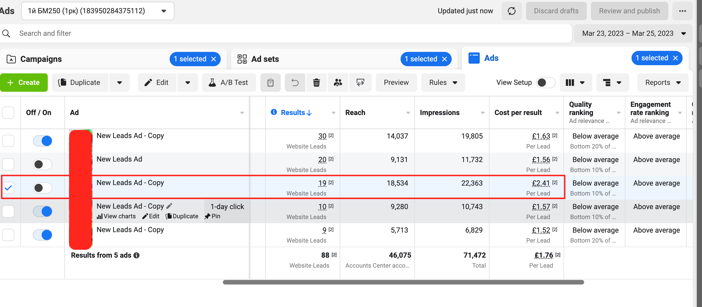Click the export/share arrows icon

(x=360, y=83)
